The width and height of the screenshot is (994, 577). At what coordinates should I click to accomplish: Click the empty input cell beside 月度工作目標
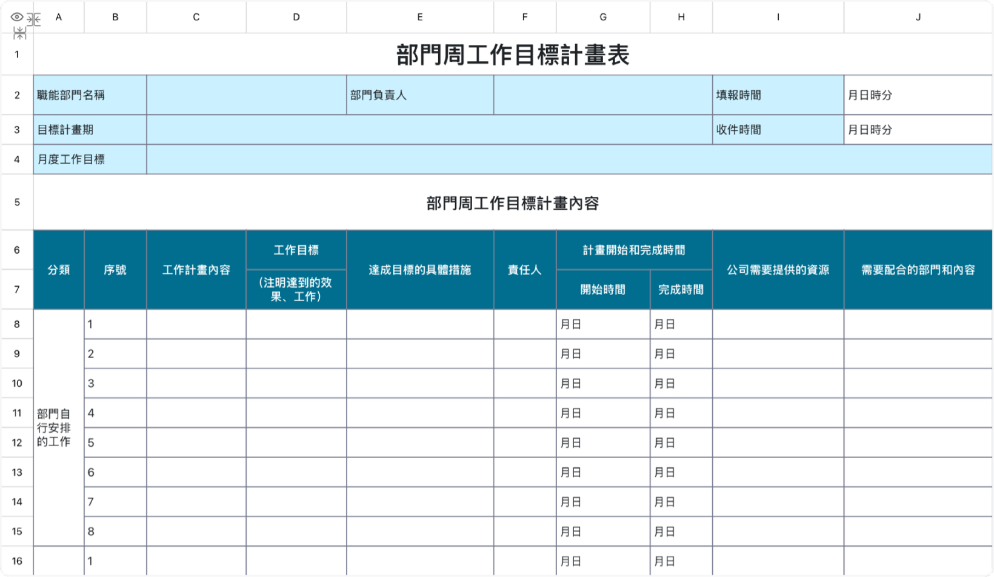coord(569,159)
